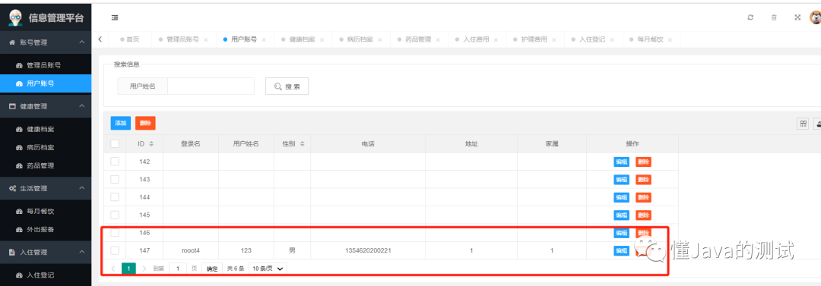
Task: Click the platform logo beside 信息管理平台
Action: [x=16, y=17]
